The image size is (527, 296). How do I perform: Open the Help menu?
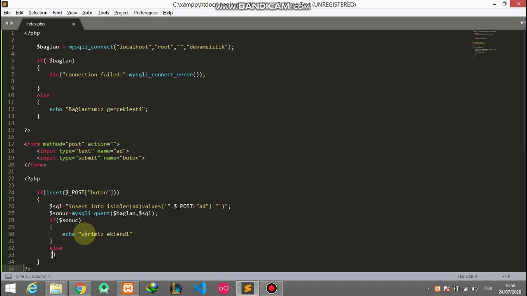(x=168, y=13)
